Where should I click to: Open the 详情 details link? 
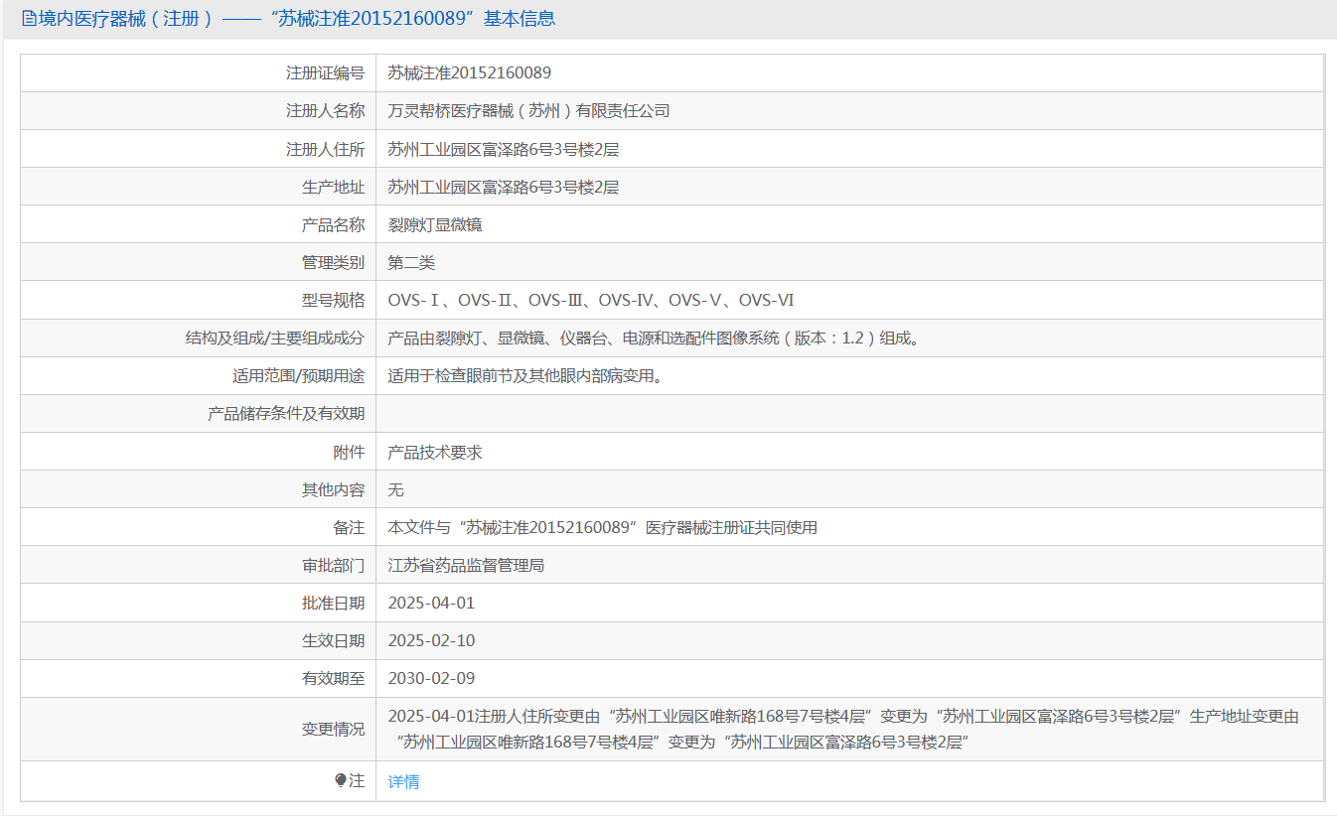pos(403,781)
